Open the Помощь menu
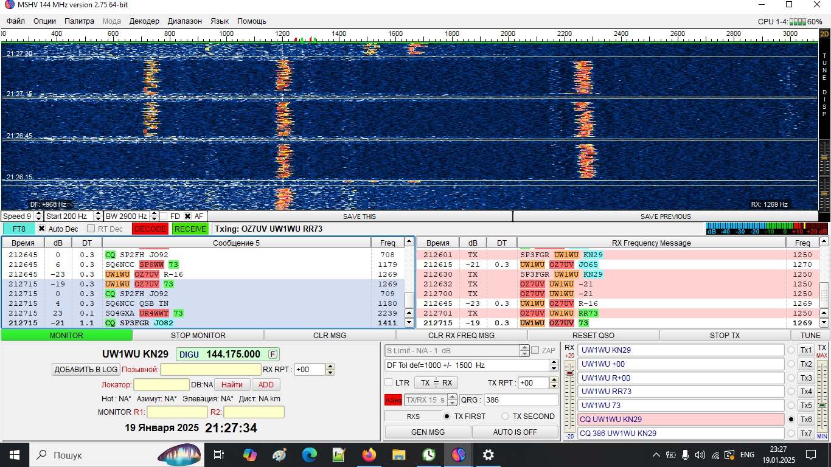 [x=252, y=21]
